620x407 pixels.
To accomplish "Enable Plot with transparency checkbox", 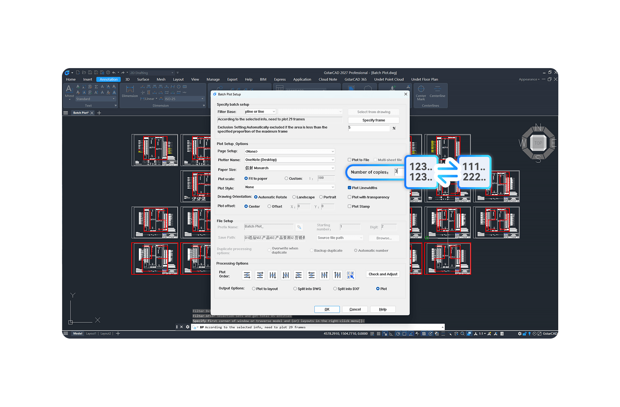I will pyautogui.click(x=349, y=197).
